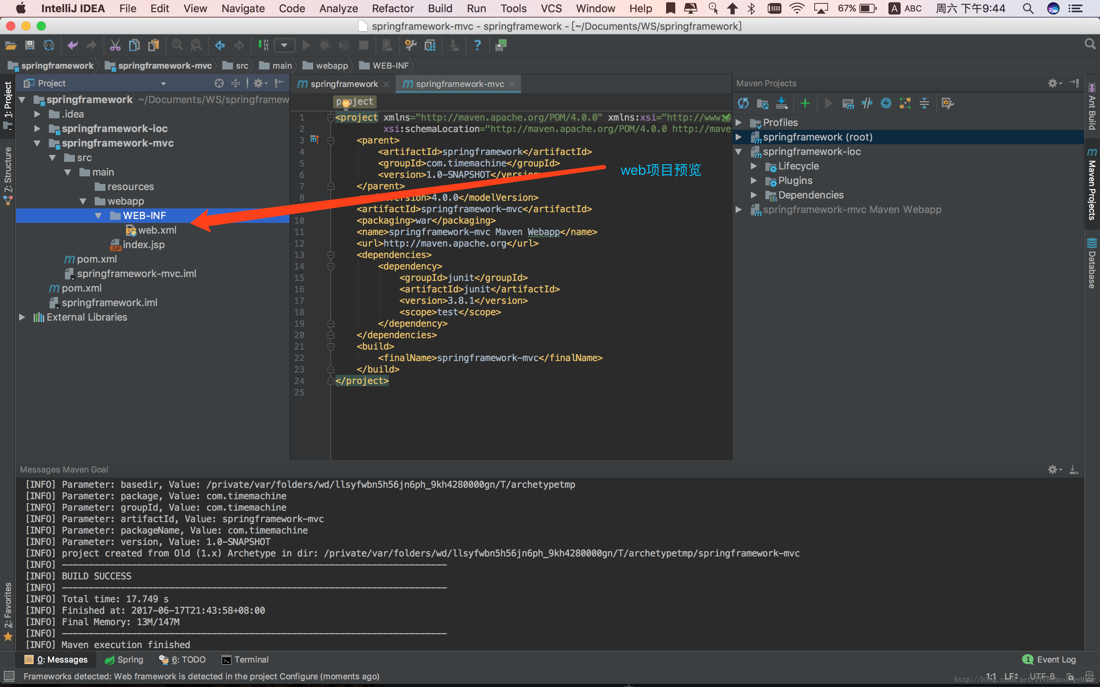Expand the Lifecycle node
The height and width of the screenshot is (687, 1100).
[754, 166]
